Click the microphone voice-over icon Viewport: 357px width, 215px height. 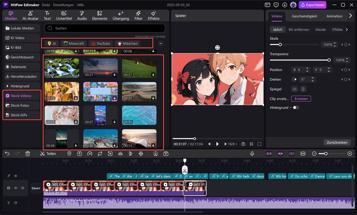pyautogui.click(x=252, y=154)
